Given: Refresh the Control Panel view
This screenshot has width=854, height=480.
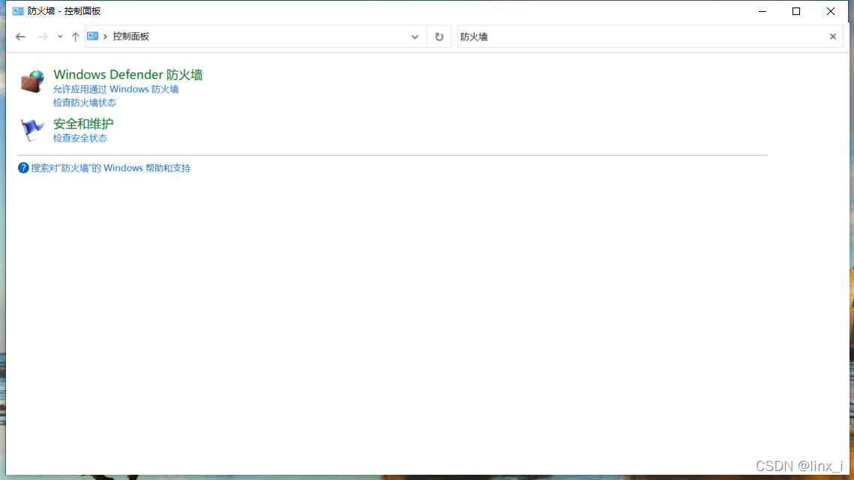Looking at the screenshot, I should click(x=439, y=37).
